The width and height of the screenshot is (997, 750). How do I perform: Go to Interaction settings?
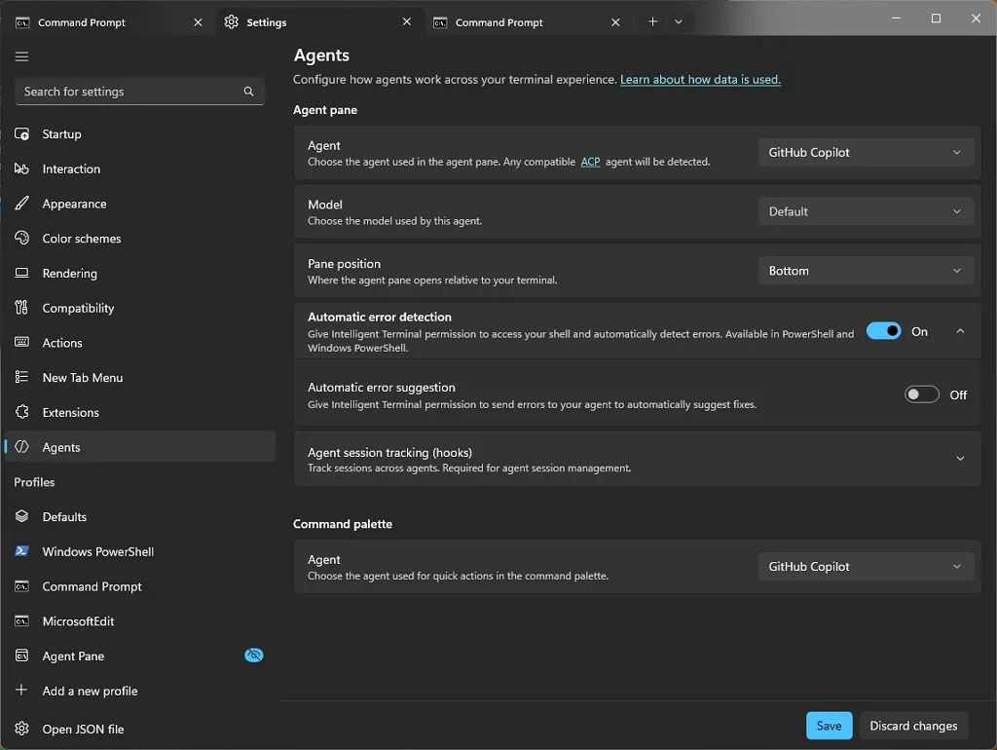point(140,169)
